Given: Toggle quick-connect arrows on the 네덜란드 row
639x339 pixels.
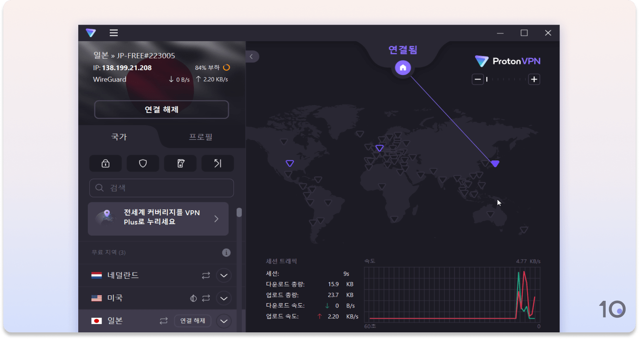Looking at the screenshot, I should (206, 275).
